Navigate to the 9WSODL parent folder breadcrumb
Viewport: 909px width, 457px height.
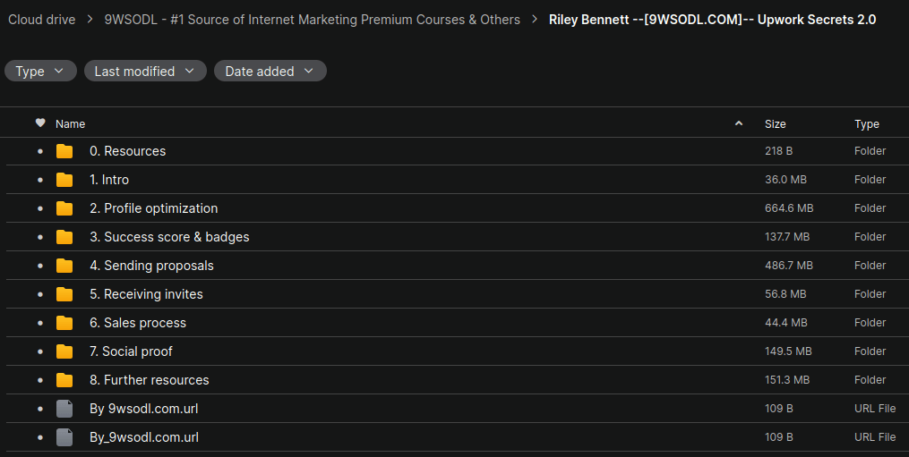(x=312, y=20)
